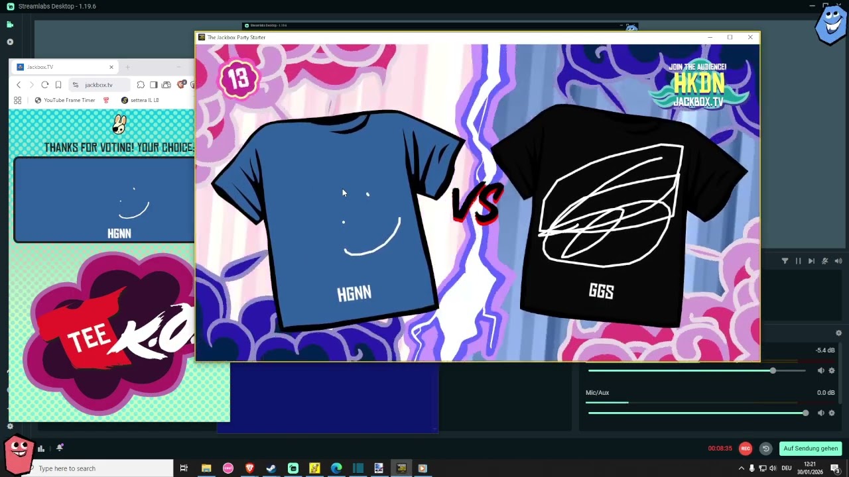
Task: Click the site settings icon in address bar
Action: (x=76, y=85)
